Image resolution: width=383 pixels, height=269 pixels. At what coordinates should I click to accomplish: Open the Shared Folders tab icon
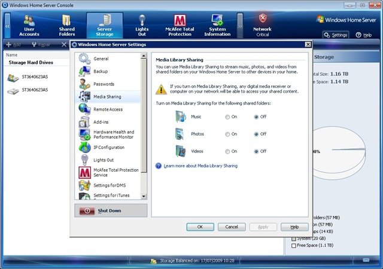click(66, 25)
